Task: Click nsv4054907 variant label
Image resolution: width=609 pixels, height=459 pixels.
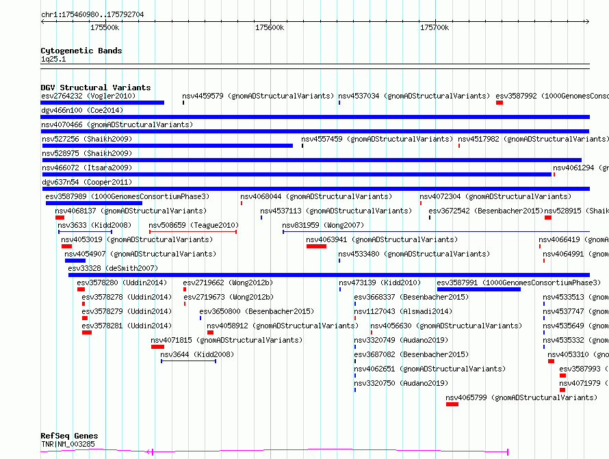Action: coord(140,254)
